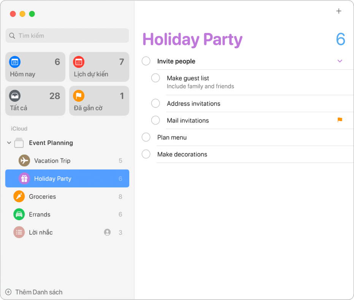This screenshot has width=354, height=300.
Task: Click the car icon for Errands
Action: point(19,214)
